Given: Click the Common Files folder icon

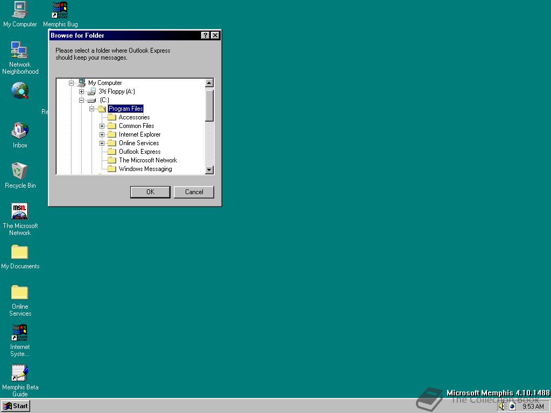Looking at the screenshot, I should [x=112, y=126].
